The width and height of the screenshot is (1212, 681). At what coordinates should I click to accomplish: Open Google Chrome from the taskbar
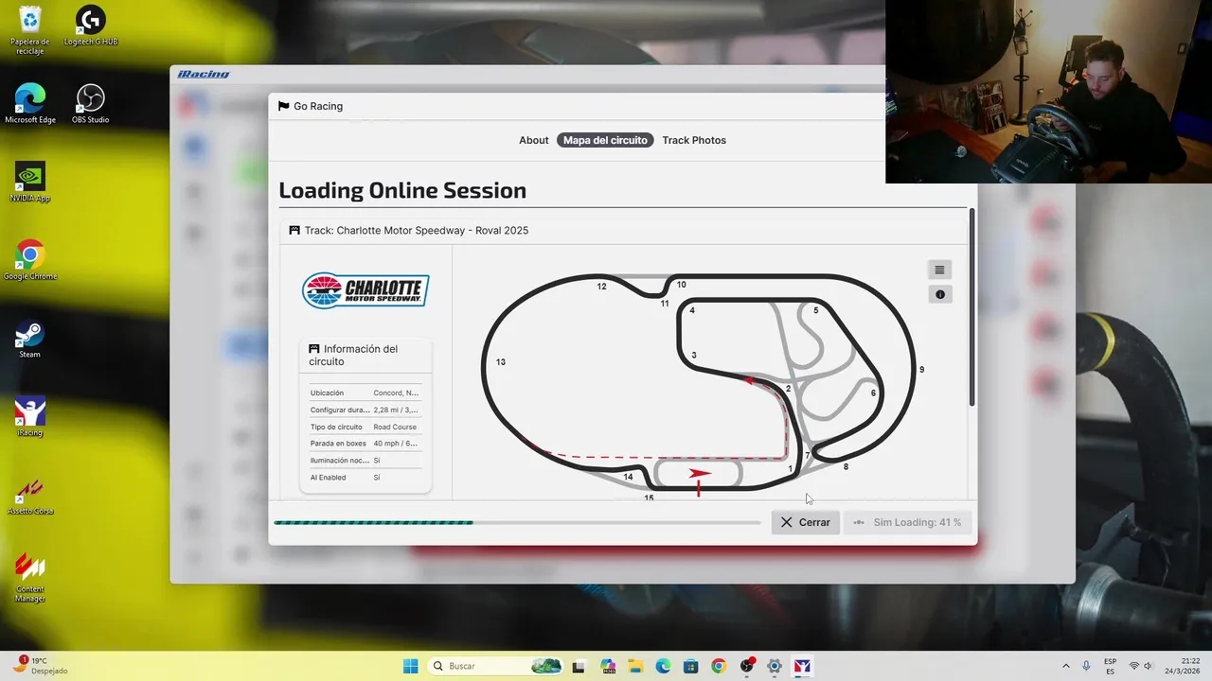pos(719,666)
